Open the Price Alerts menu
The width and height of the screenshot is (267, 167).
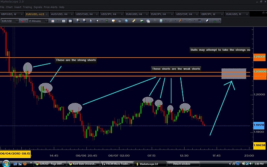pos(50,7)
